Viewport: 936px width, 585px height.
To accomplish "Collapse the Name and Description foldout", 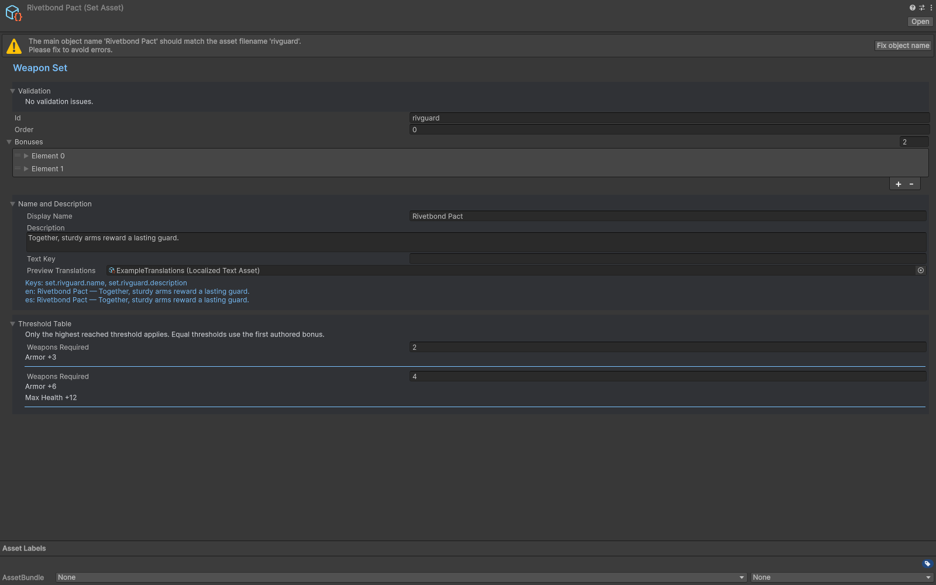I will [x=12, y=204].
